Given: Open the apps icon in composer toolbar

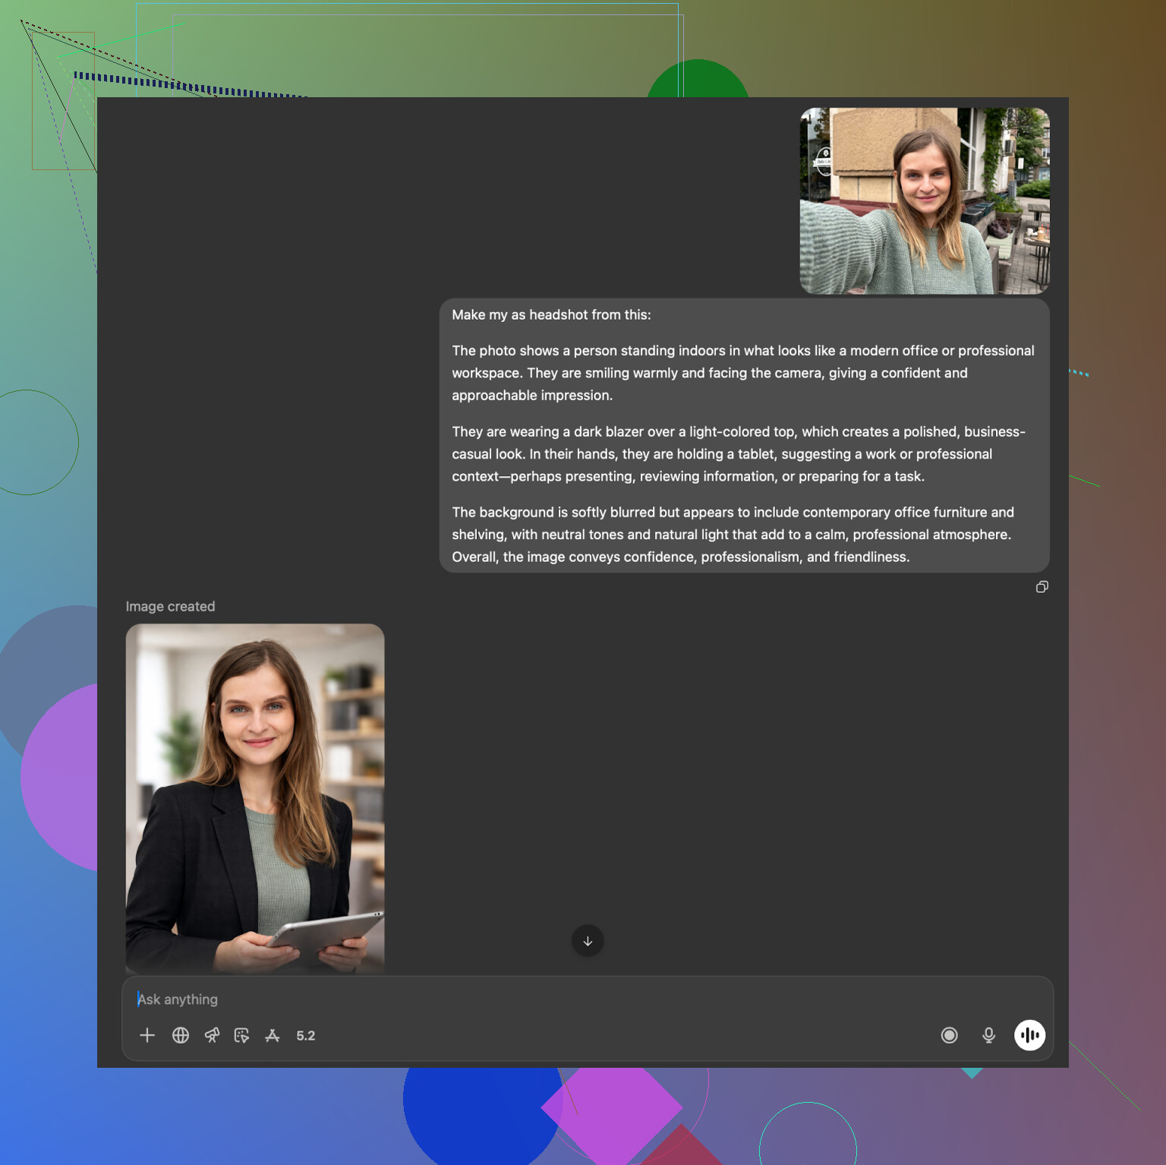Looking at the screenshot, I should [x=273, y=1035].
